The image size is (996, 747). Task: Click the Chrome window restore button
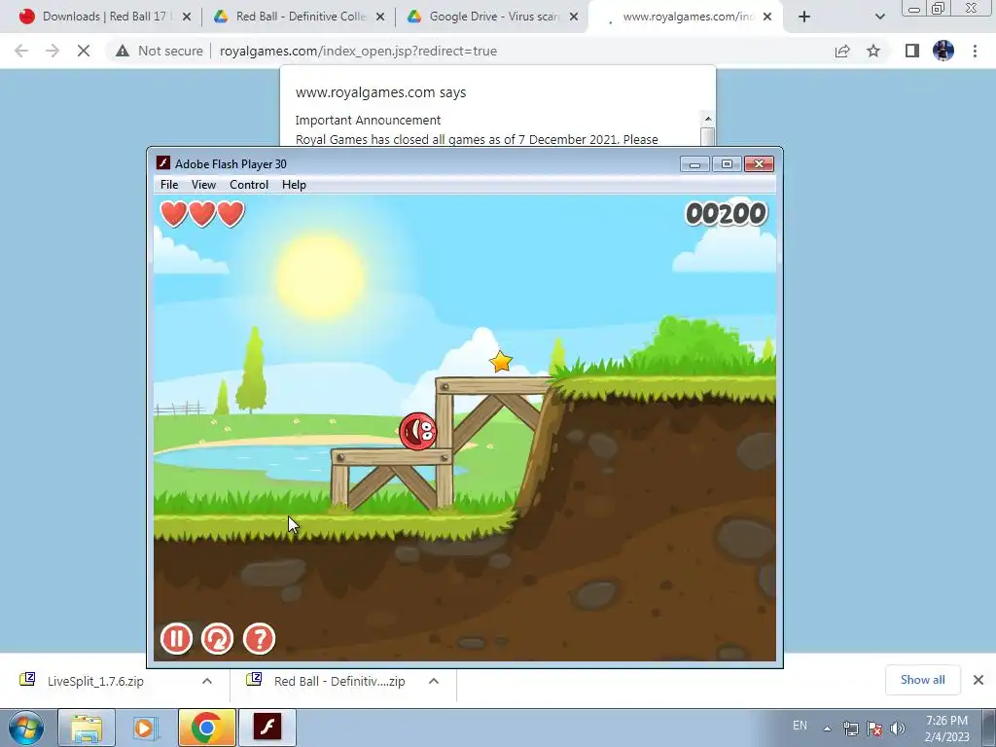pyautogui.click(x=939, y=8)
